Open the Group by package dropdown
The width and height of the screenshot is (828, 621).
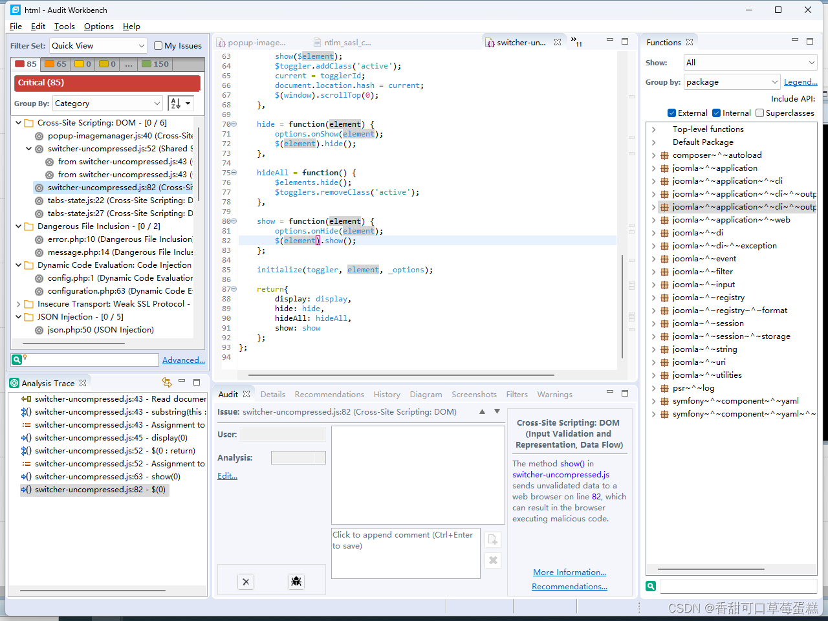click(x=732, y=82)
